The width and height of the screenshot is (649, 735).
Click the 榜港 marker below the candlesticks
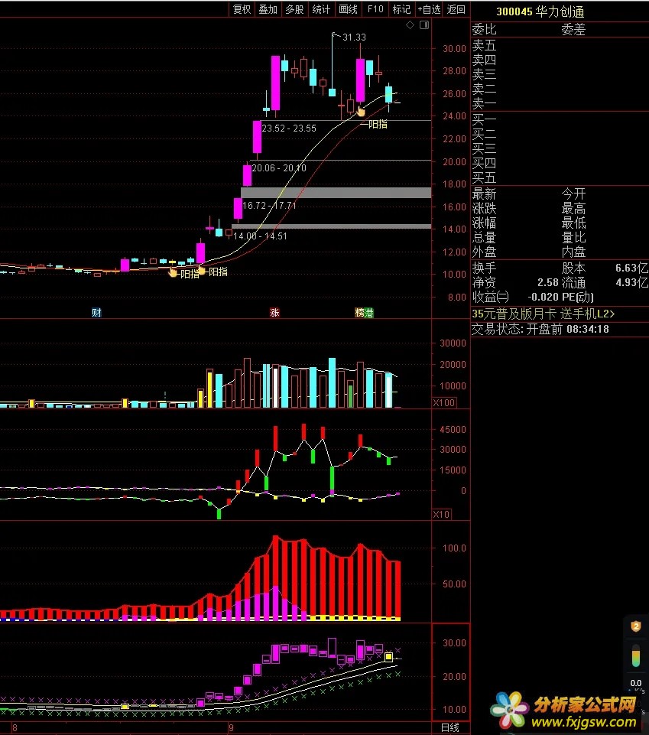pos(364,313)
